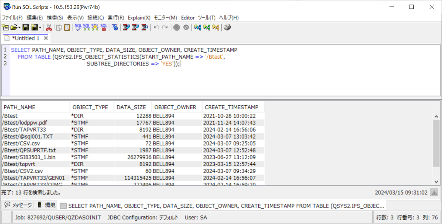
Task: Click the second hourglass run icon
Action: pos(135,27)
